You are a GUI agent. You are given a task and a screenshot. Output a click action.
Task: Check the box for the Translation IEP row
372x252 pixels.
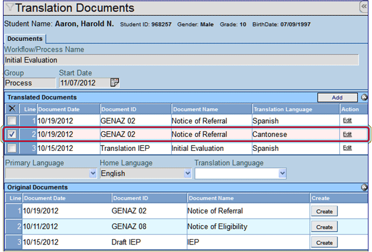(12, 149)
